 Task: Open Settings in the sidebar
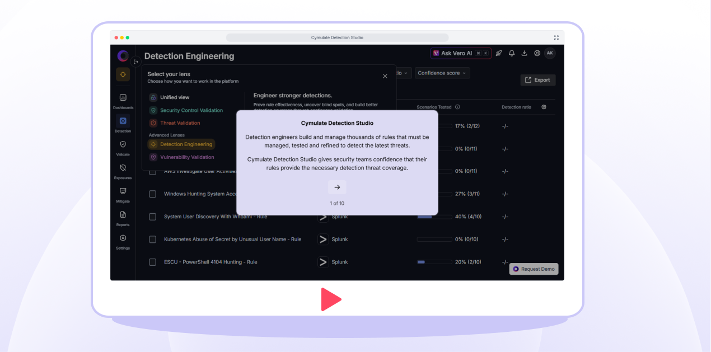pyautogui.click(x=123, y=242)
